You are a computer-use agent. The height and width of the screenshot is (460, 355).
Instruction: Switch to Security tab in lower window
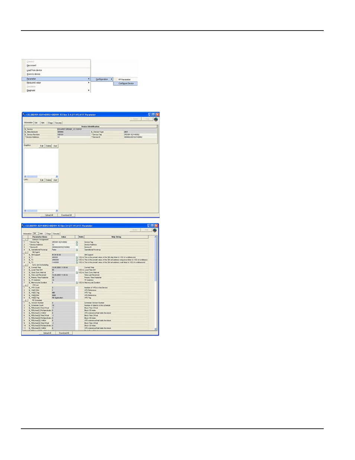pyautogui.click(x=56, y=234)
